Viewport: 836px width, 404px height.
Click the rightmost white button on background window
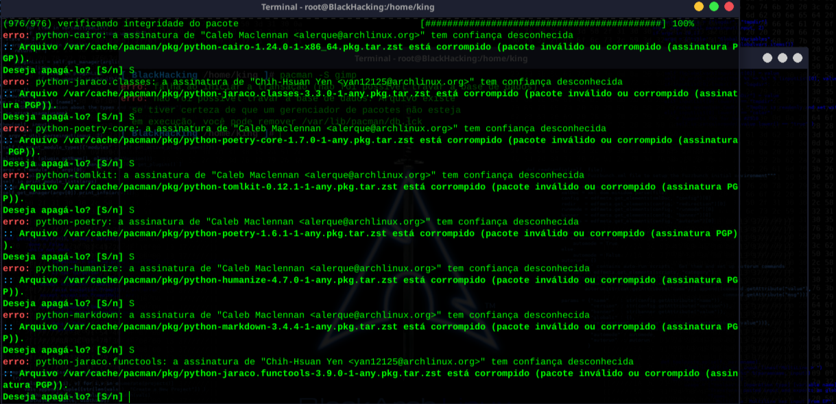[x=798, y=58]
